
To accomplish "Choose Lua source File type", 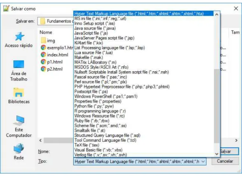I will 144,52.
